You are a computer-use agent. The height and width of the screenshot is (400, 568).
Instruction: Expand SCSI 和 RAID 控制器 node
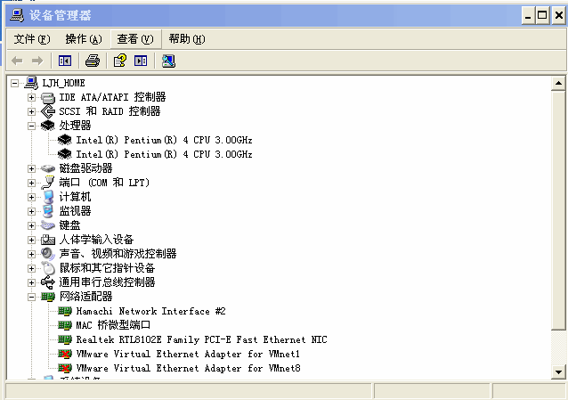pos(31,111)
